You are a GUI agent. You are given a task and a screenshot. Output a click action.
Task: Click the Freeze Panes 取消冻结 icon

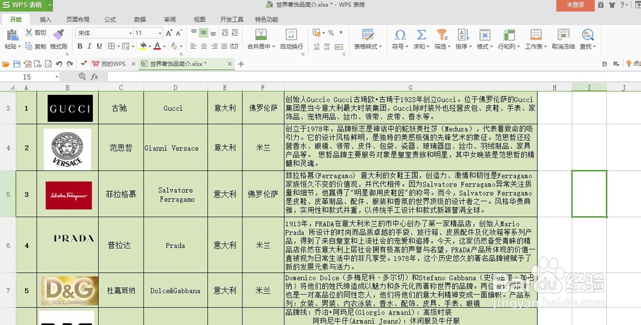click(x=563, y=35)
